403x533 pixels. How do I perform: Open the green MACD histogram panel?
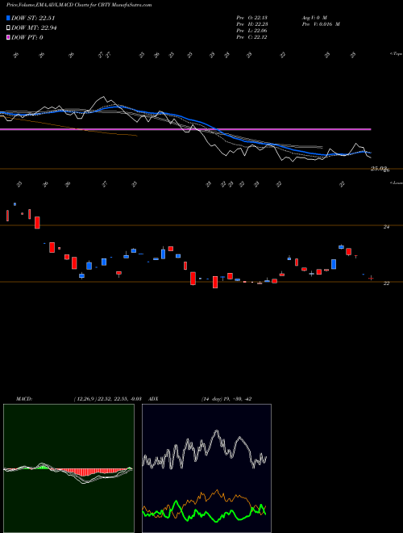[x=69, y=468]
